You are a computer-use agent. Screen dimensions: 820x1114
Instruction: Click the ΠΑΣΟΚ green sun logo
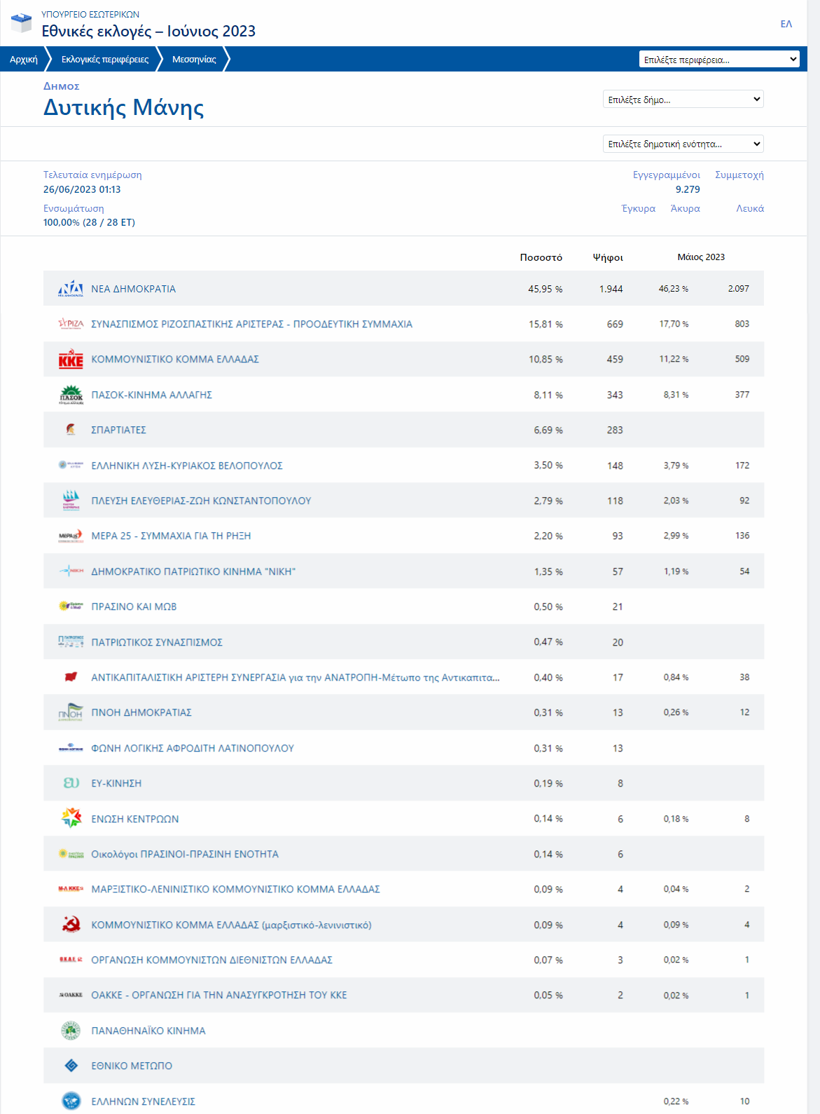pyautogui.click(x=71, y=395)
